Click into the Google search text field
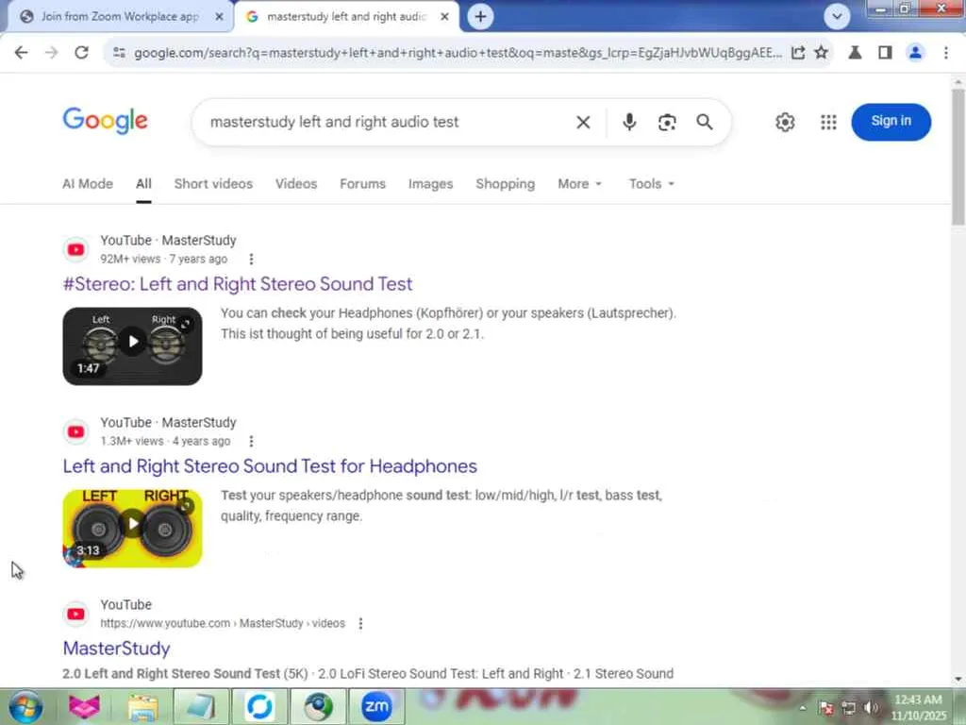Screen dimensions: 966x725 tap(385, 122)
